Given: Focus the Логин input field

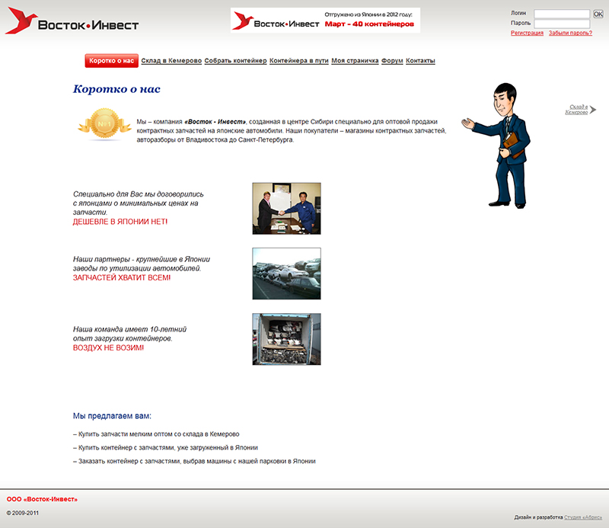Looking at the screenshot, I should click(562, 14).
